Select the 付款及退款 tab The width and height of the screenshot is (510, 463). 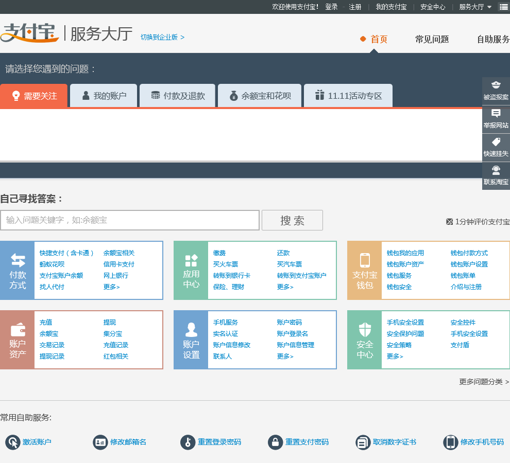click(178, 96)
